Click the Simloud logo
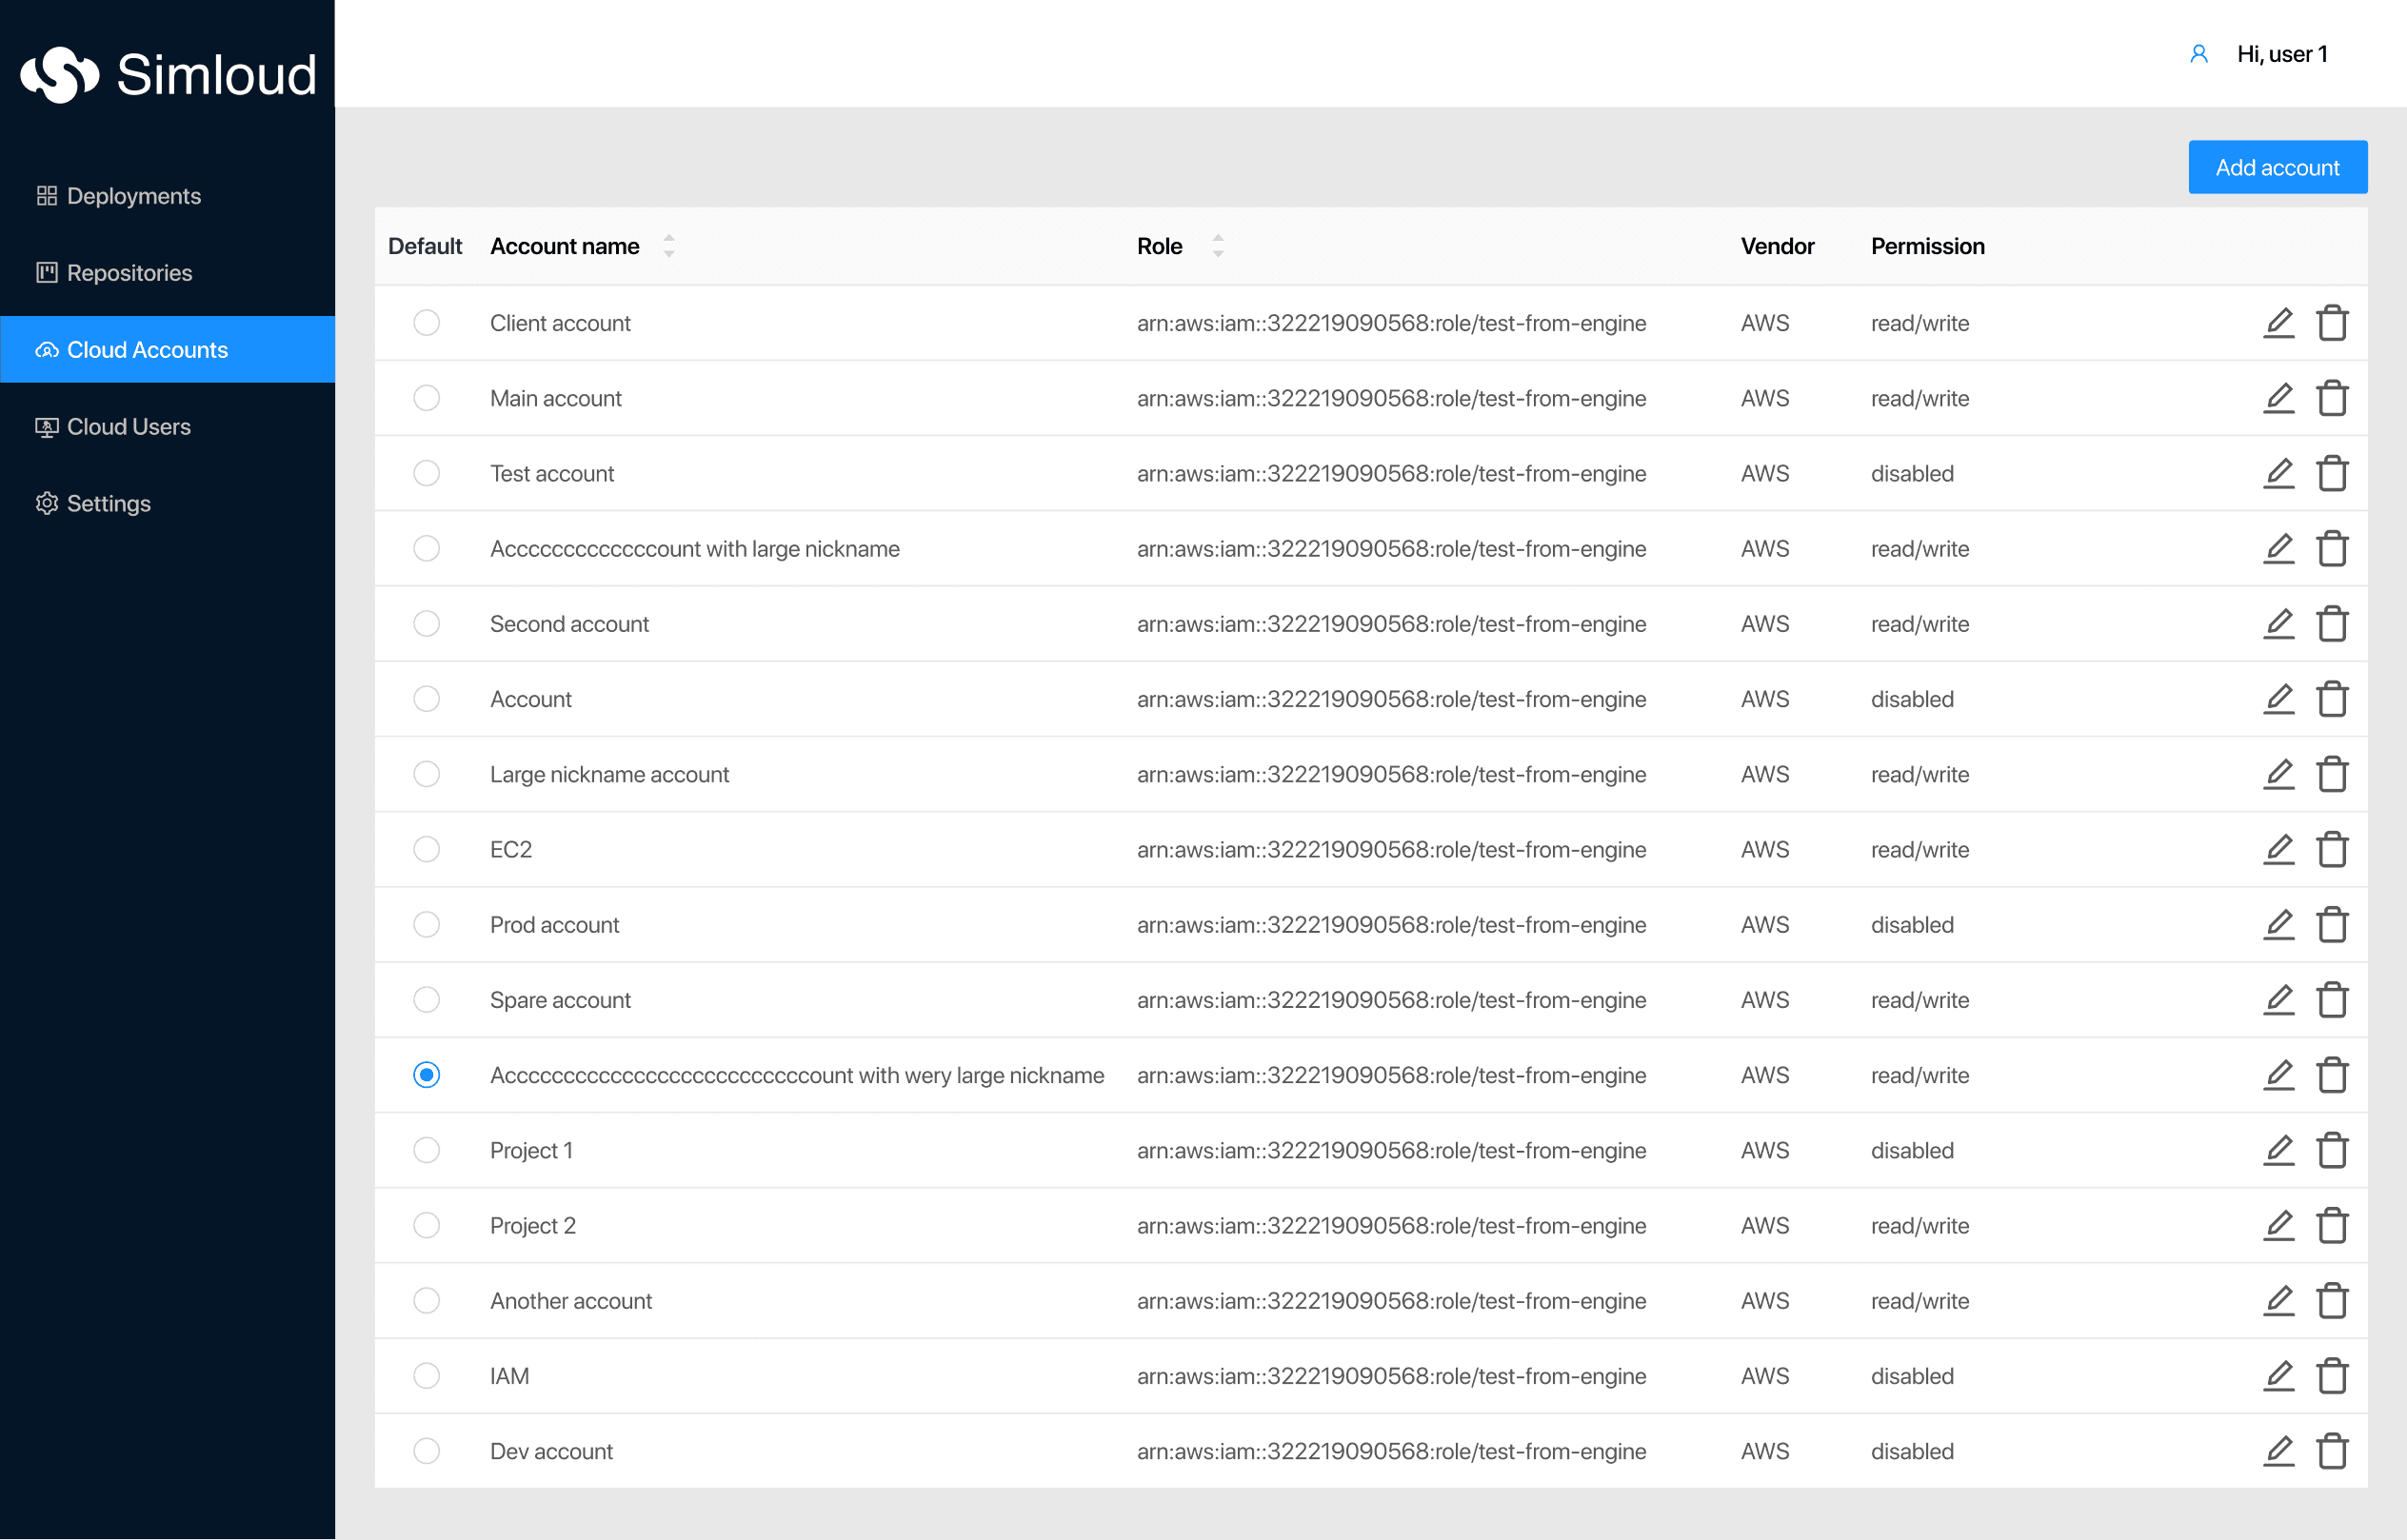2407x1540 pixels. 169,74
